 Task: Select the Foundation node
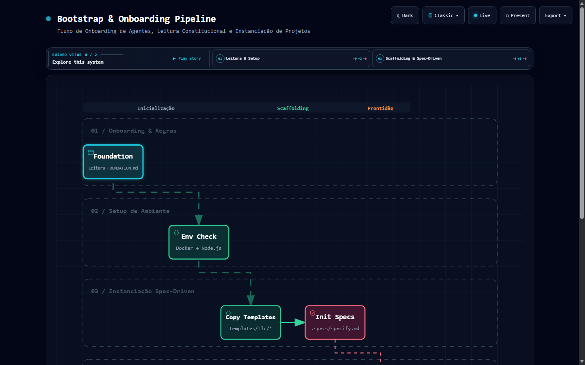point(113,162)
